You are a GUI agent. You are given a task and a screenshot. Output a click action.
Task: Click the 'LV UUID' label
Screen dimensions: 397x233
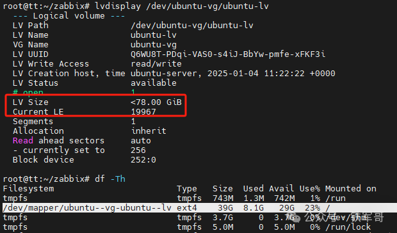pos(31,54)
